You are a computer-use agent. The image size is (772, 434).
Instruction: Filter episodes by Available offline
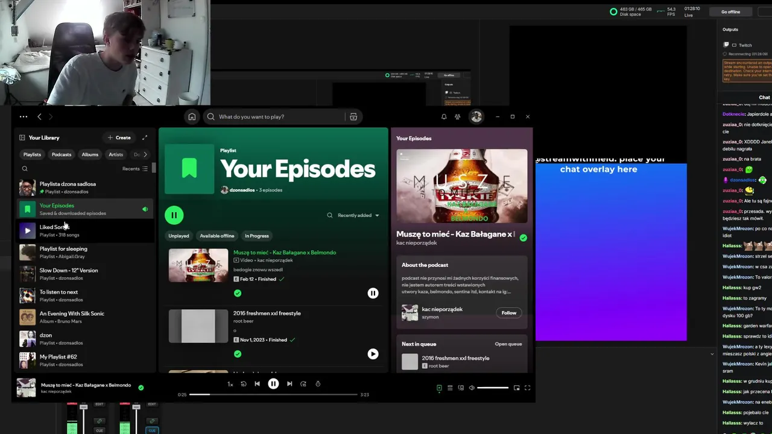point(217,236)
